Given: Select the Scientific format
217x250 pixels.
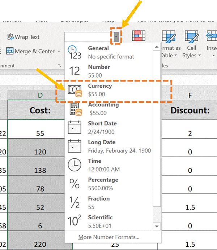Looking at the screenshot, I should pos(109,222).
